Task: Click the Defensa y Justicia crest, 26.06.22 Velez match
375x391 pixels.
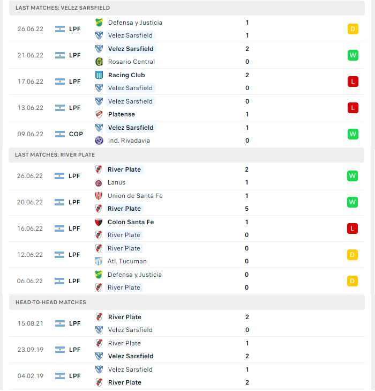Action: click(x=99, y=23)
